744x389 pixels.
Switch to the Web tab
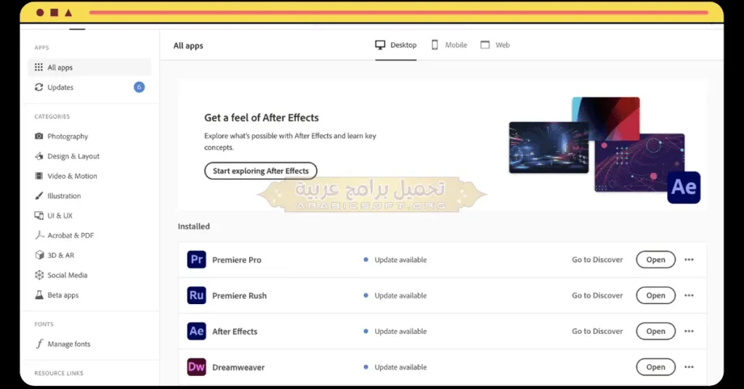[495, 45]
